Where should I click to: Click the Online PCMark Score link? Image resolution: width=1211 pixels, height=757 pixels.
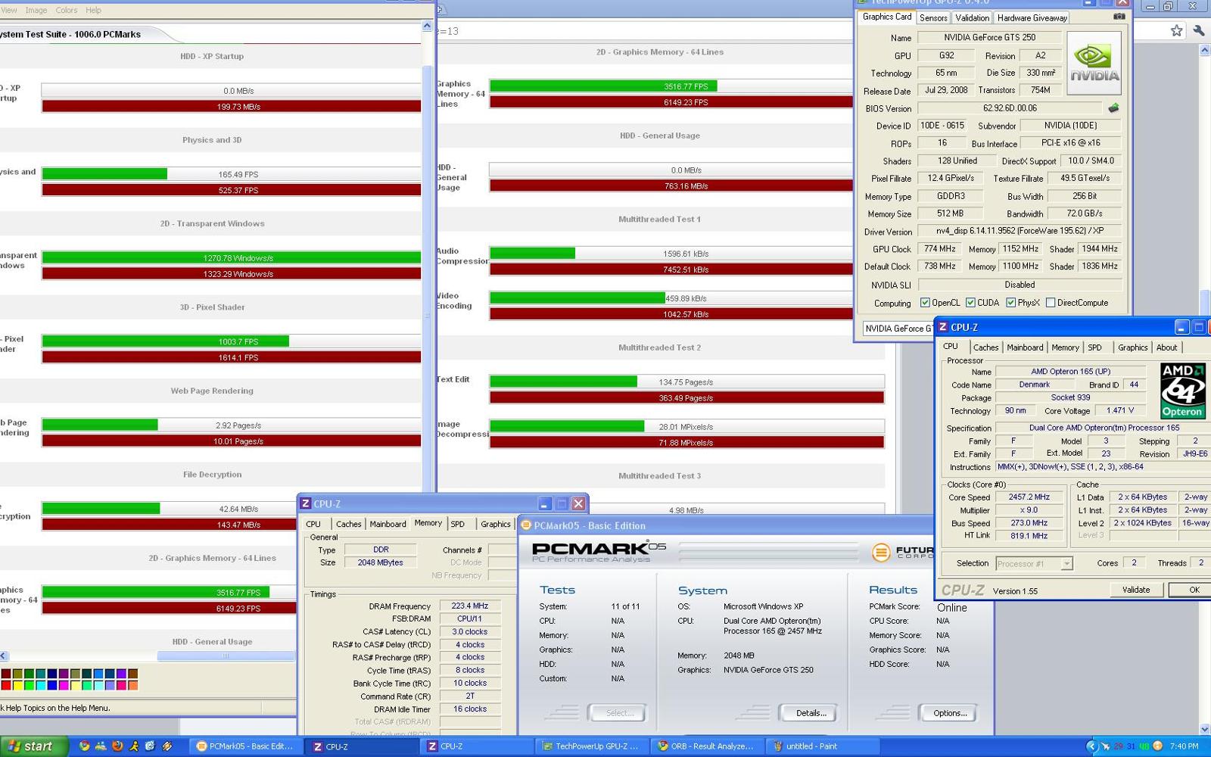tap(951, 607)
